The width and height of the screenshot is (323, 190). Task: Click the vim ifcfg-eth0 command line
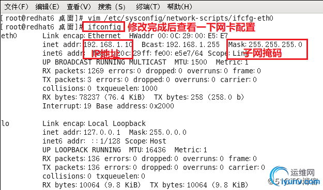point(180,18)
